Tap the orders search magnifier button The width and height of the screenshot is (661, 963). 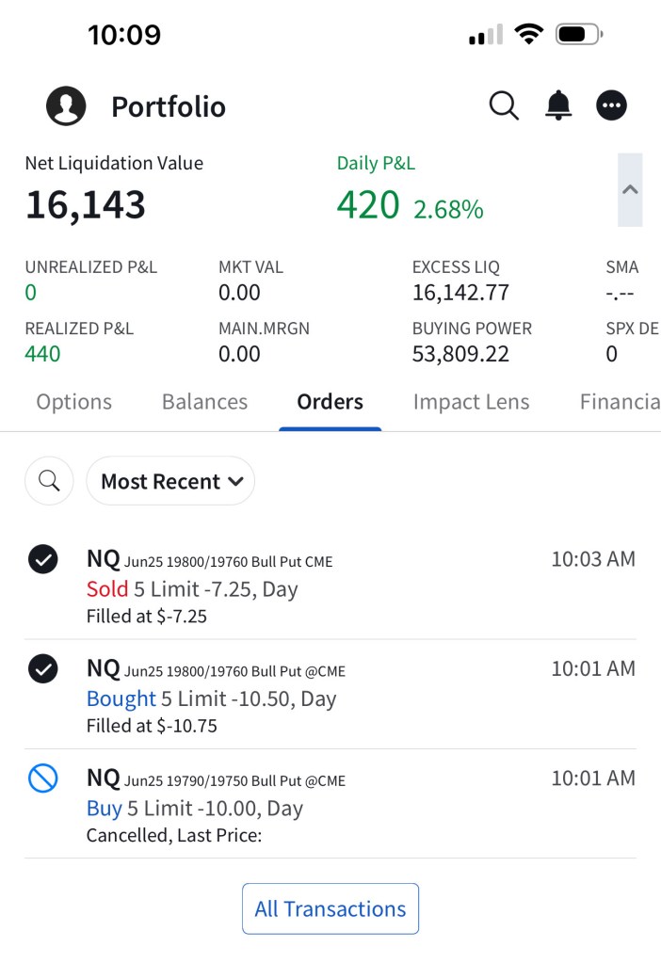pyautogui.click(x=49, y=481)
